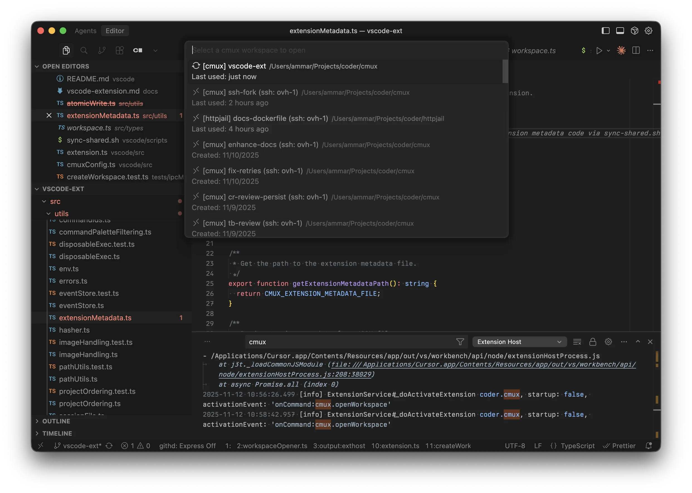
Task: Toggle the output filter funnel
Action: point(460,341)
